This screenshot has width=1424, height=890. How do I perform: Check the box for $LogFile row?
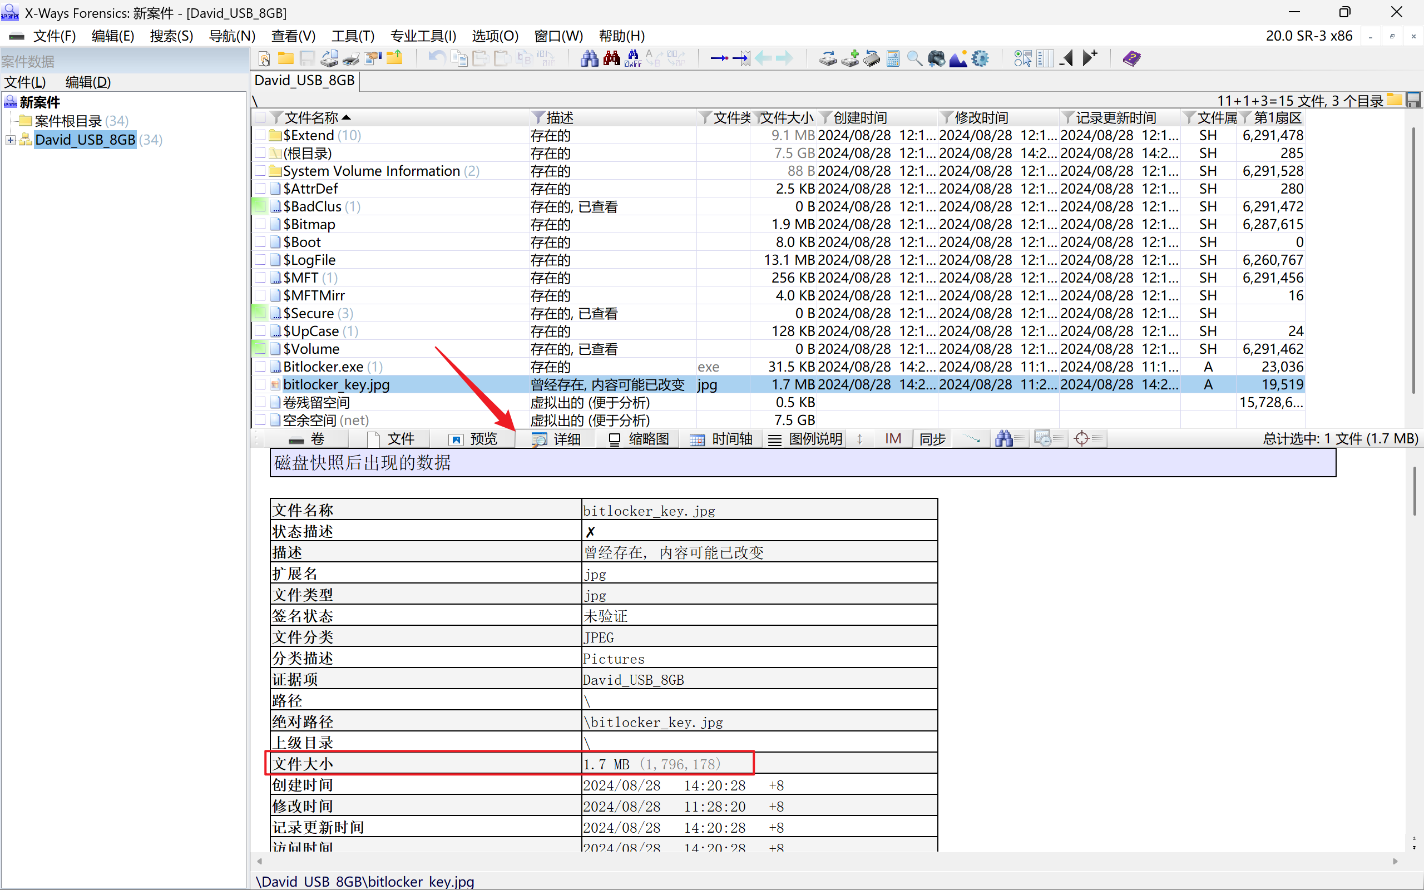pos(260,260)
